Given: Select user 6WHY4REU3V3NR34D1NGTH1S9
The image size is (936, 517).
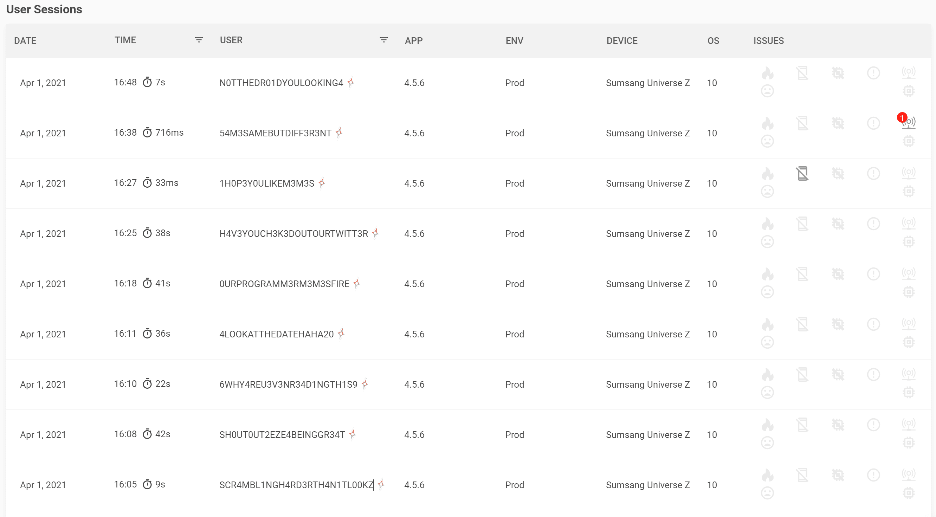Looking at the screenshot, I should [289, 384].
